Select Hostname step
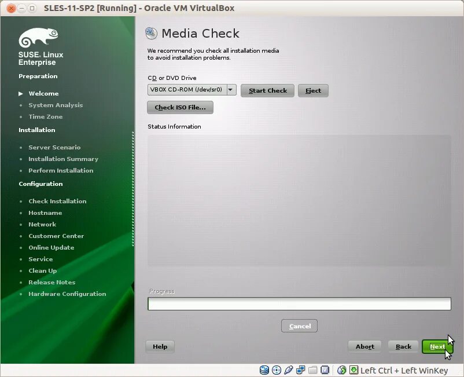The width and height of the screenshot is (464, 377). [45, 213]
